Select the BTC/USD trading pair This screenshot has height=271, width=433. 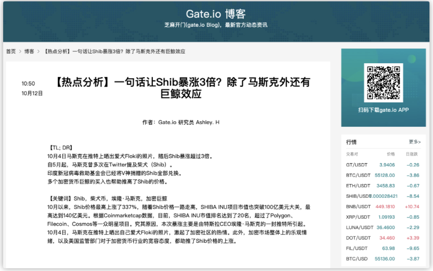[x=357, y=259]
